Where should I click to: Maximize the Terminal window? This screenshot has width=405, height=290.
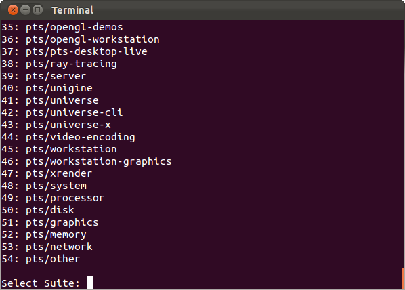[x=38, y=10]
